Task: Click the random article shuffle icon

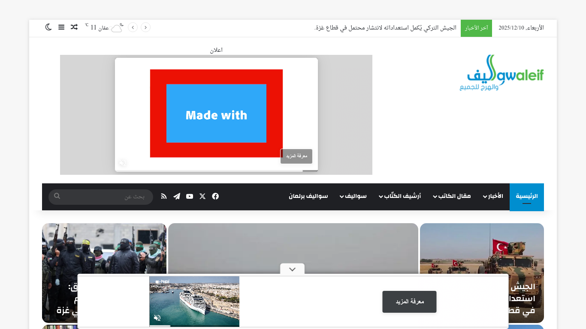Action: click(74, 27)
